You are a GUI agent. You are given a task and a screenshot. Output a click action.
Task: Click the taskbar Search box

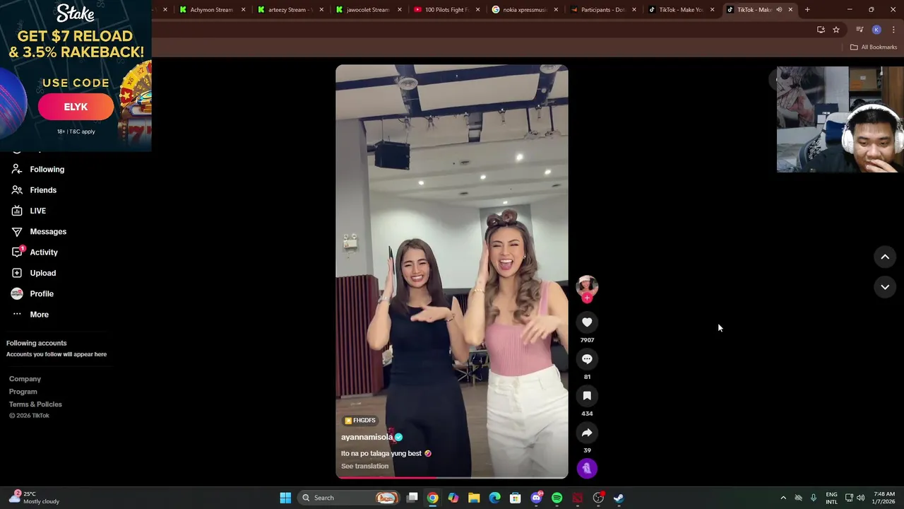tap(349, 498)
